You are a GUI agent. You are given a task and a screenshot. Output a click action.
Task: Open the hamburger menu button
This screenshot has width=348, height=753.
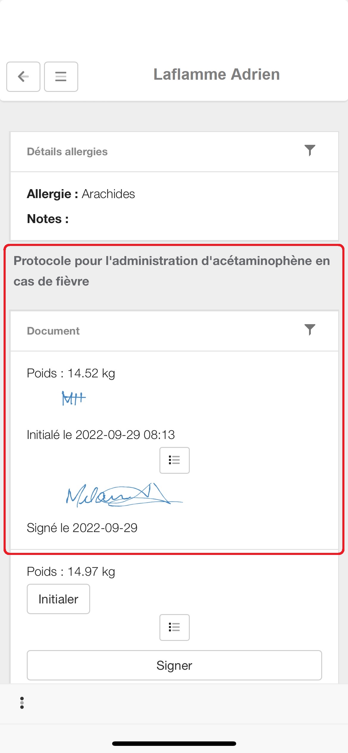[61, 77]
